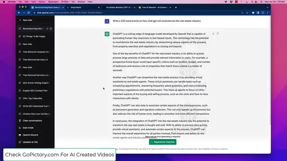Image resolution: width=287 pixels, height=161 pixels.
Task: Go back with the browser back arrow
Action: [19, 13]
